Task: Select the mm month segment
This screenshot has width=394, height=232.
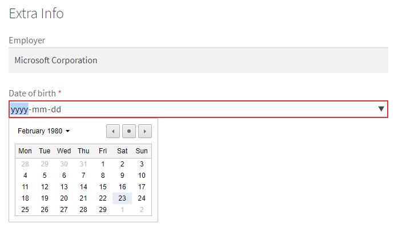Action: tap(39, 109)
